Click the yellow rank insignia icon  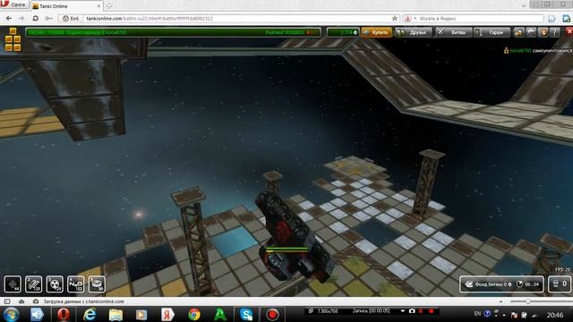coord(13,39)
